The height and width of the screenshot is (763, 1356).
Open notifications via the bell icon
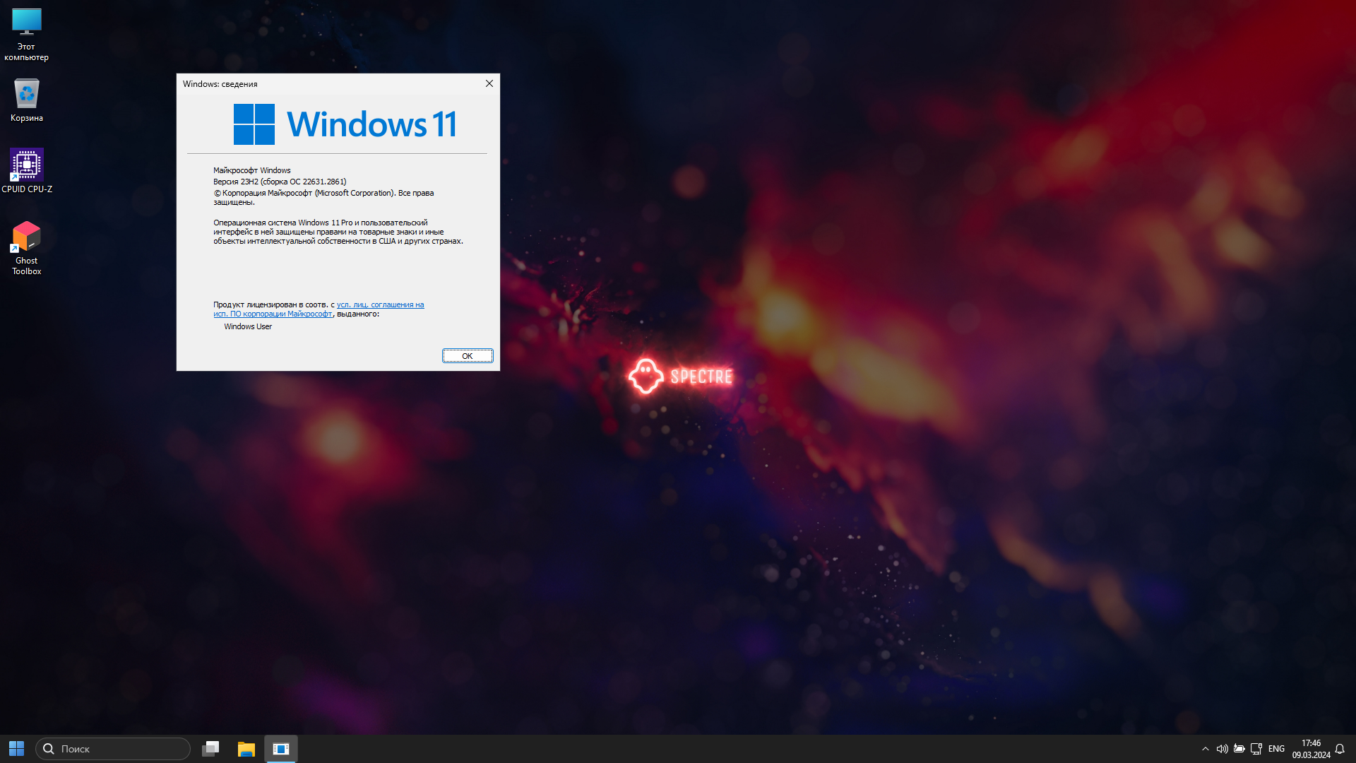(x=1340, y=749)
